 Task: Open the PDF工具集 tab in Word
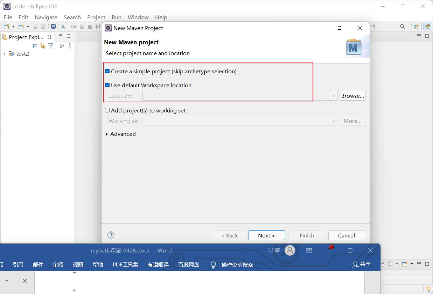coord(125,264)
